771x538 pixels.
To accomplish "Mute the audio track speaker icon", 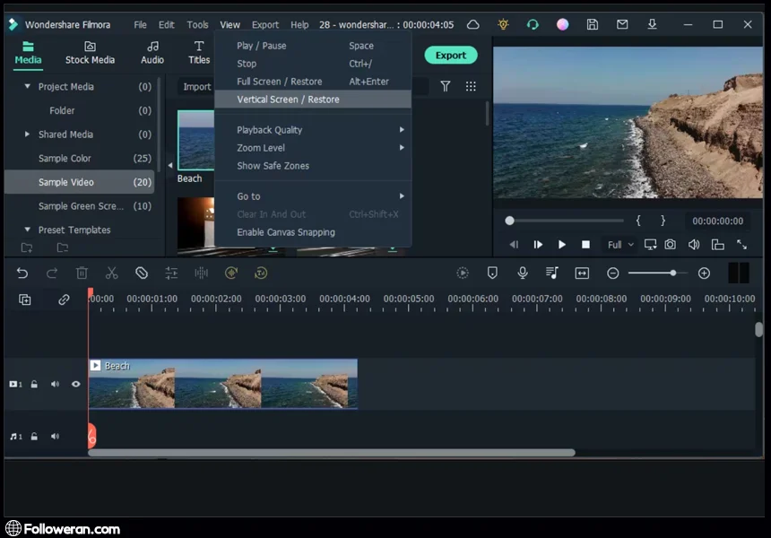I will click(x=55, y=437).
